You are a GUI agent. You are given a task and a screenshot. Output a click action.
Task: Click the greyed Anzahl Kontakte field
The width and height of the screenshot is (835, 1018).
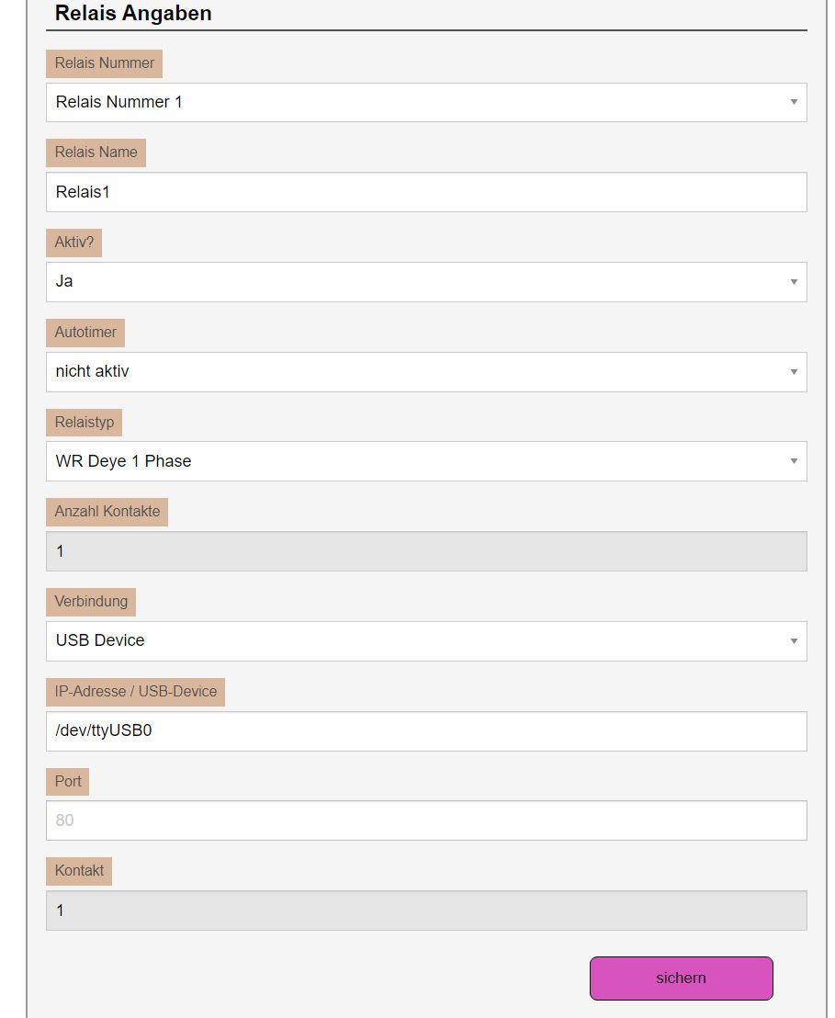click(426, 551)
